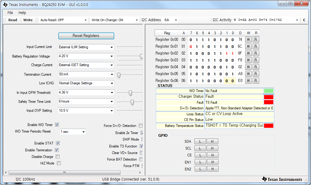The height and width of the screenshot is (185, 311).
Task: Expand the I2C Activity log dropdown
Action: tap(297, 20)
